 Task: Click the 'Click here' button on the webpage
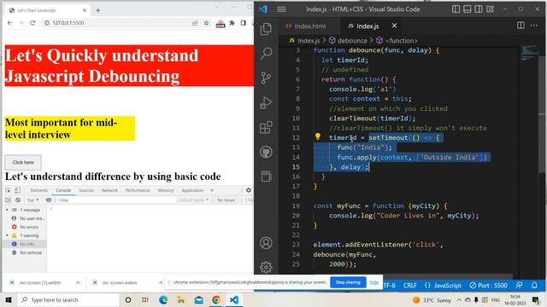coord(23,163)
